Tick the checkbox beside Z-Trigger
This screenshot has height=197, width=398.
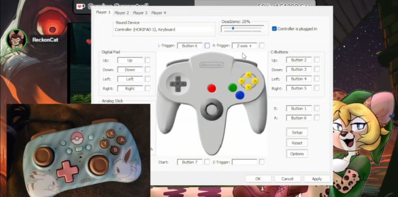click(x=262, y=162)
